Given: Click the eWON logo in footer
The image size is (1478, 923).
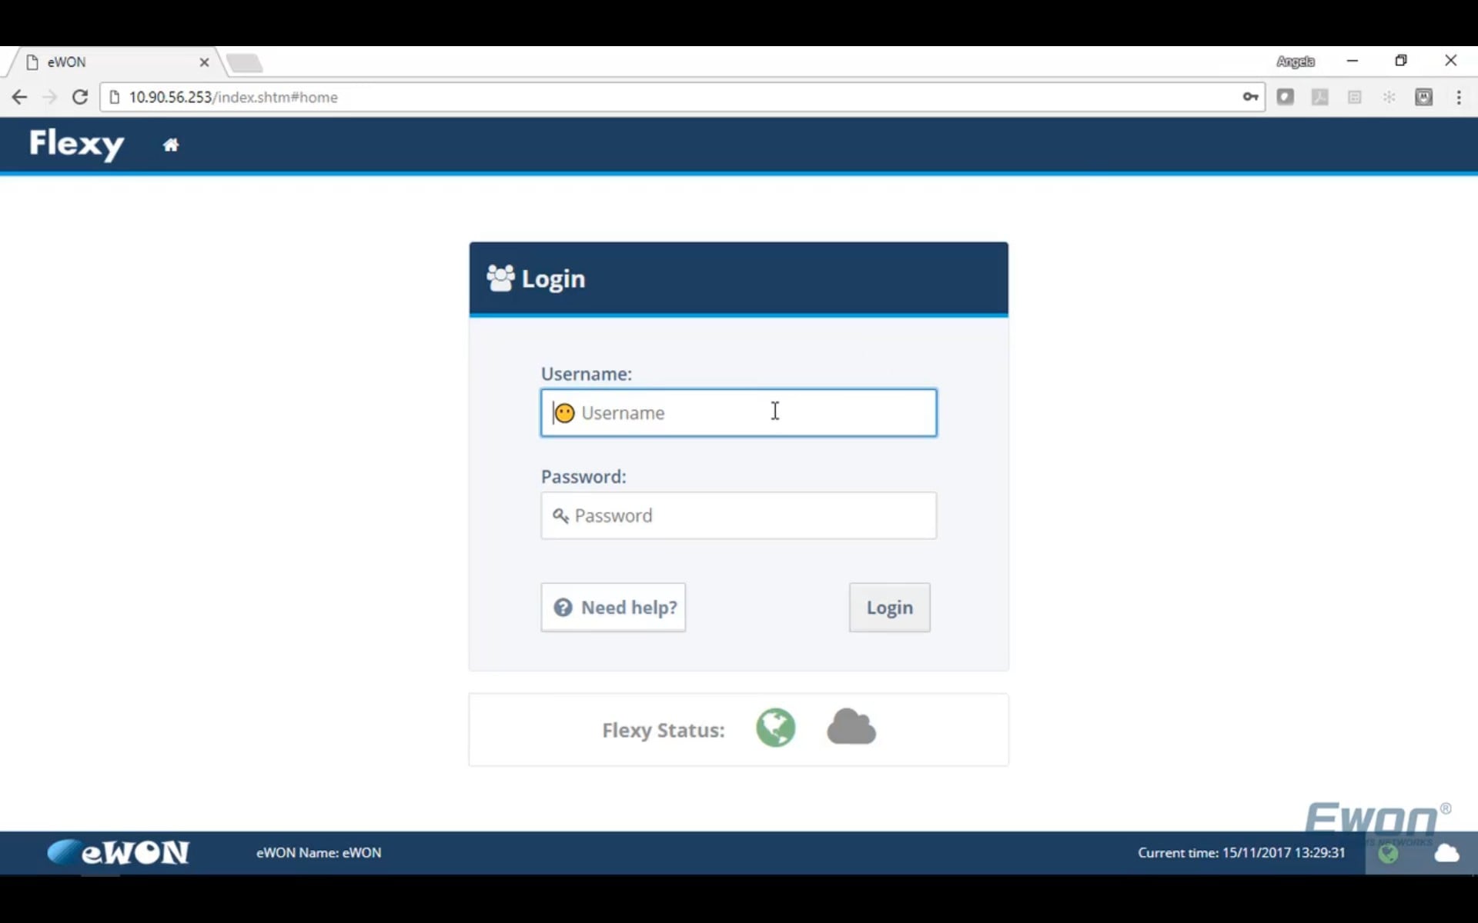Looking at the screenshot, I should [x=119, y=852].
